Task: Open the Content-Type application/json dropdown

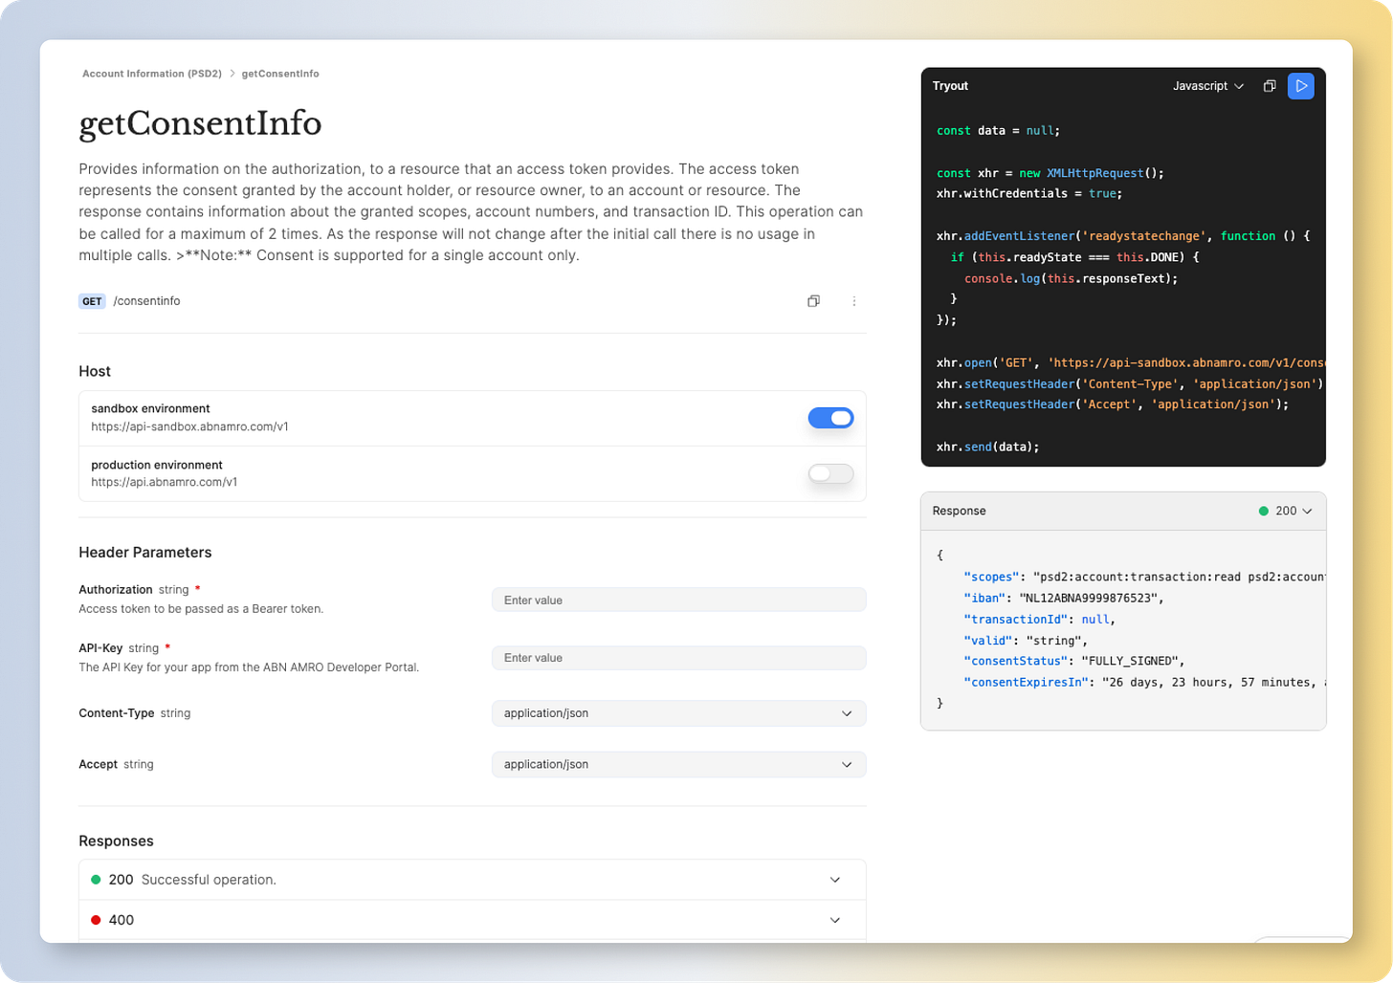Action: [678, 713]
